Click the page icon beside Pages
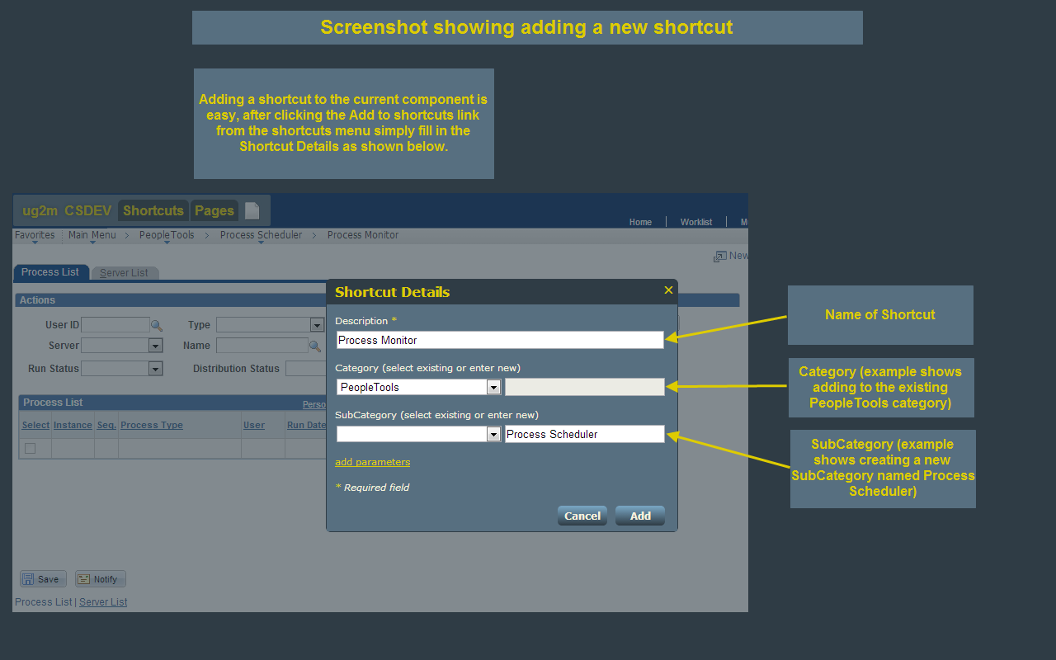Image resolution: width=1056 pixels, height=660 pixels. [x=252, y=210]
